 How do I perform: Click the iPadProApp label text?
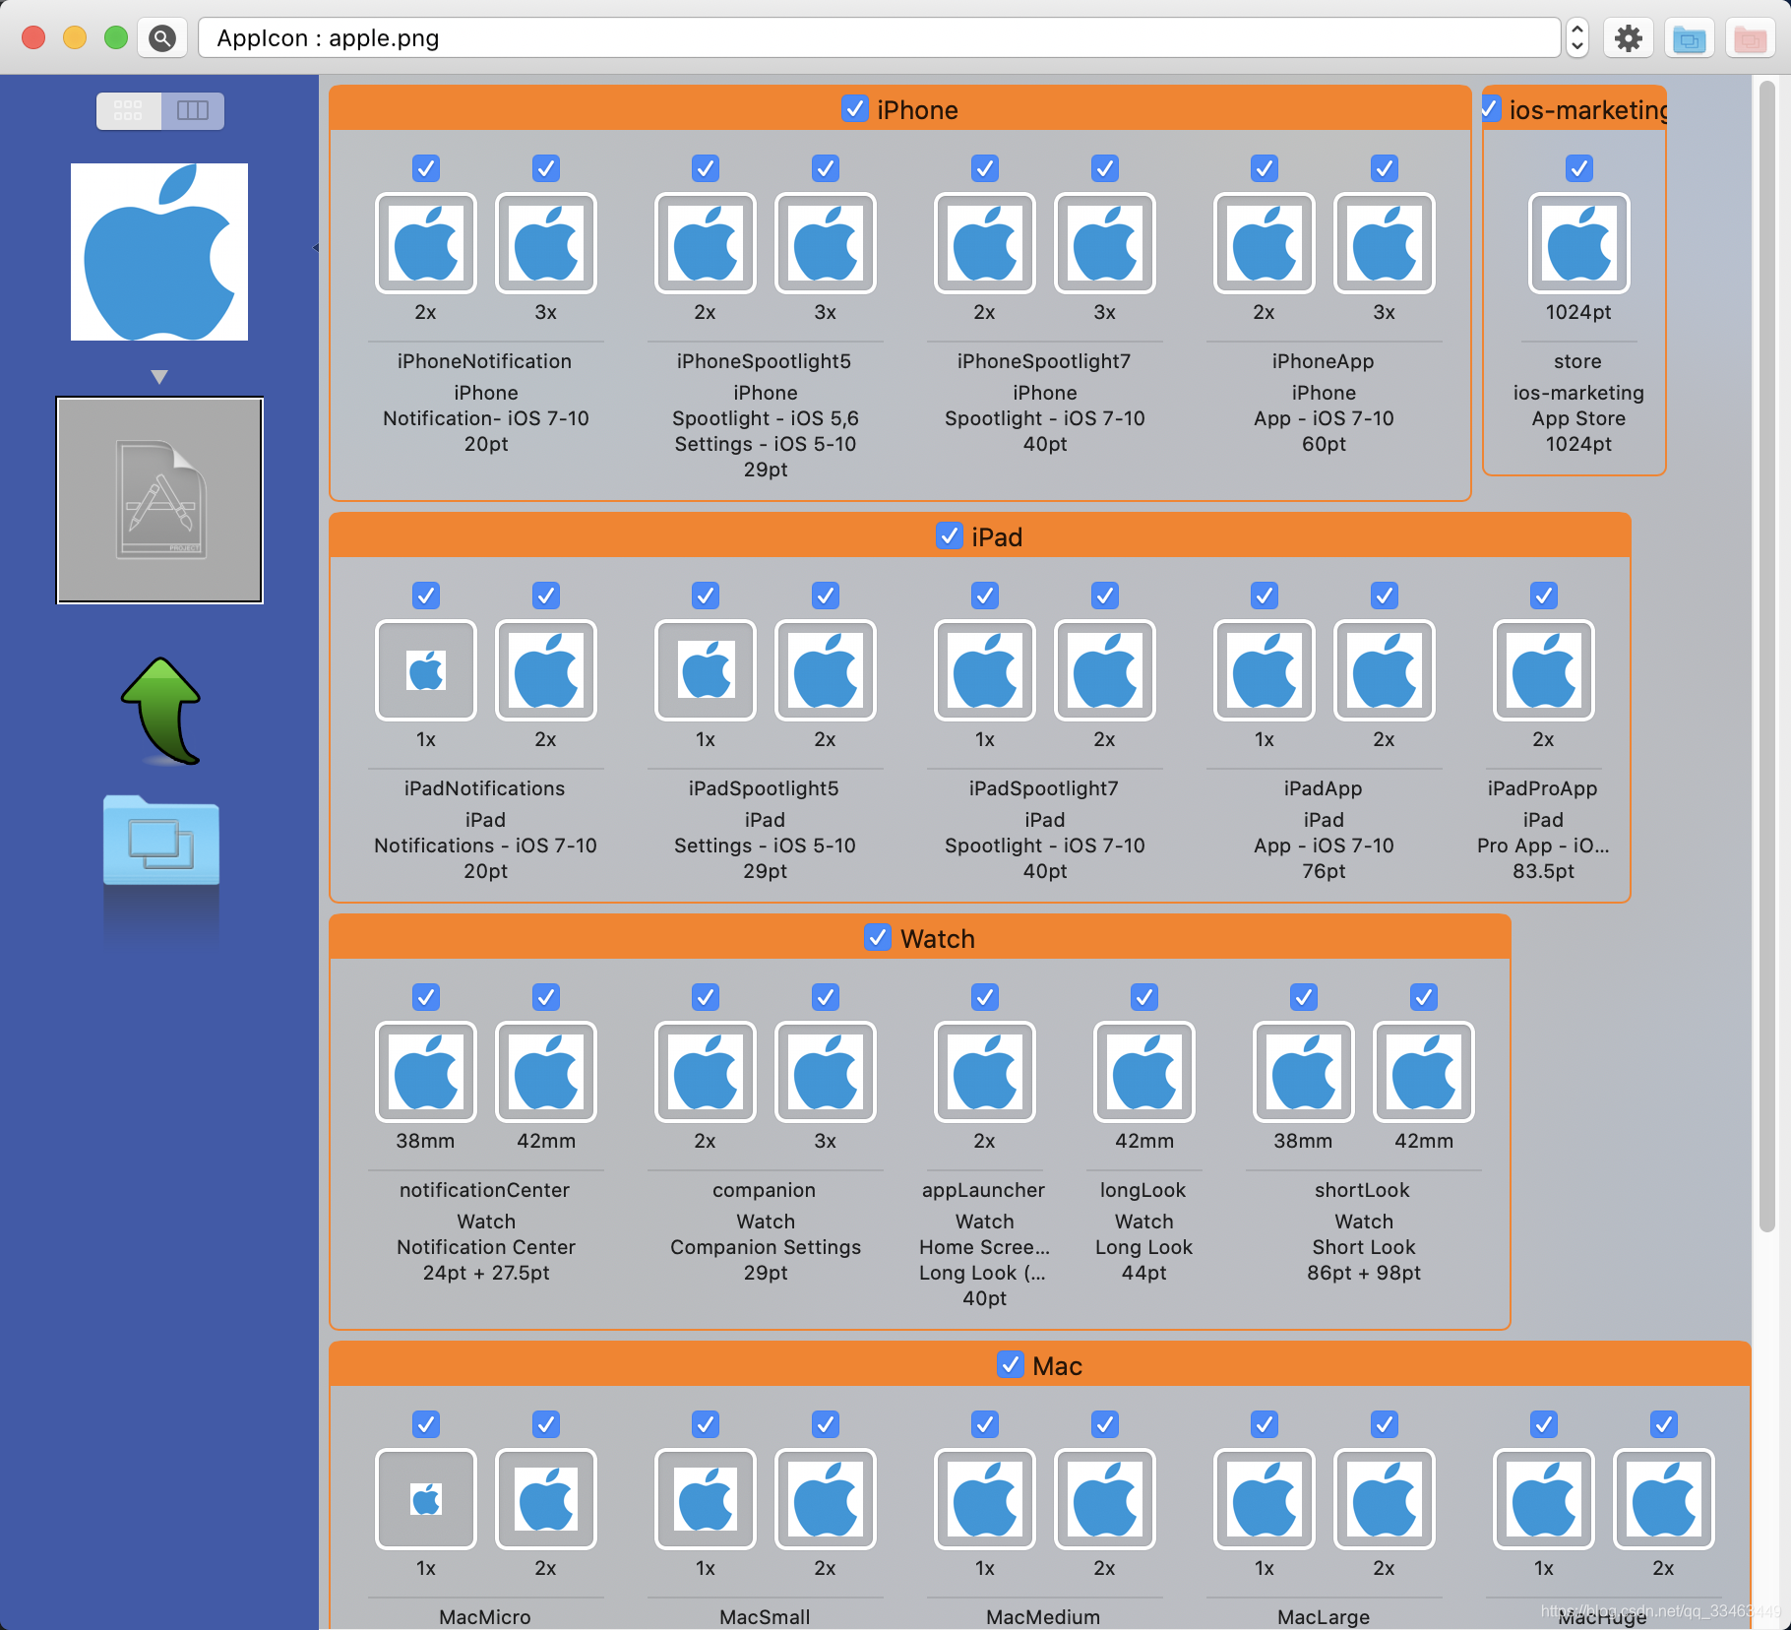pyautogui.click(x=1542, y=788)
